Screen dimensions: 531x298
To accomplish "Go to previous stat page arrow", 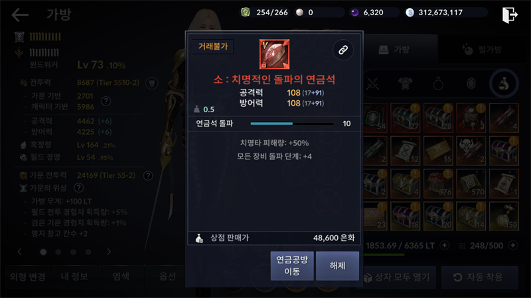I will (x=20, y=252).
